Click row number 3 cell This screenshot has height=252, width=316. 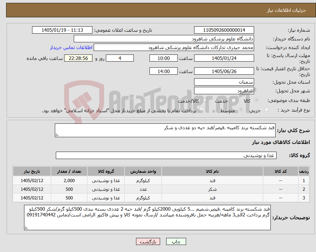click(304, 198)
